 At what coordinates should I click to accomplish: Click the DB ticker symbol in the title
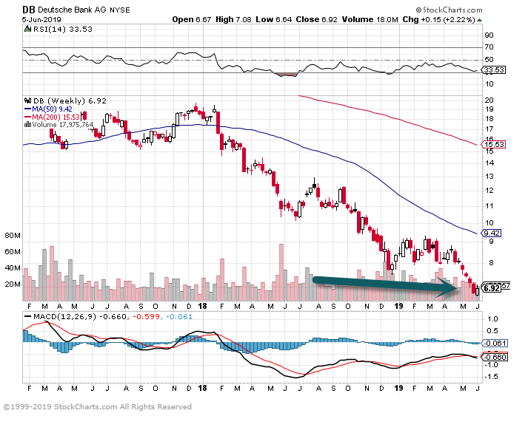(x=29, y=10)
